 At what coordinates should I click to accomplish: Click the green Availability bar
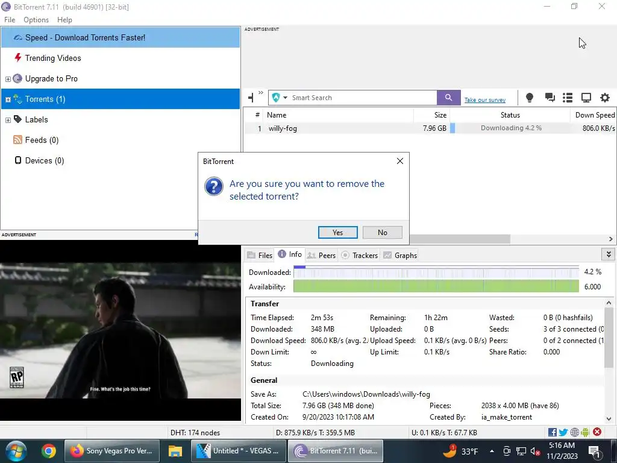(436, 286)
